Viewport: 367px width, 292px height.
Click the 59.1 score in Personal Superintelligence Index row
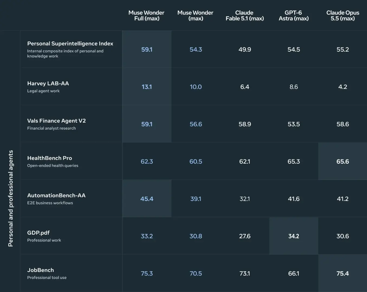coord(147,49)
